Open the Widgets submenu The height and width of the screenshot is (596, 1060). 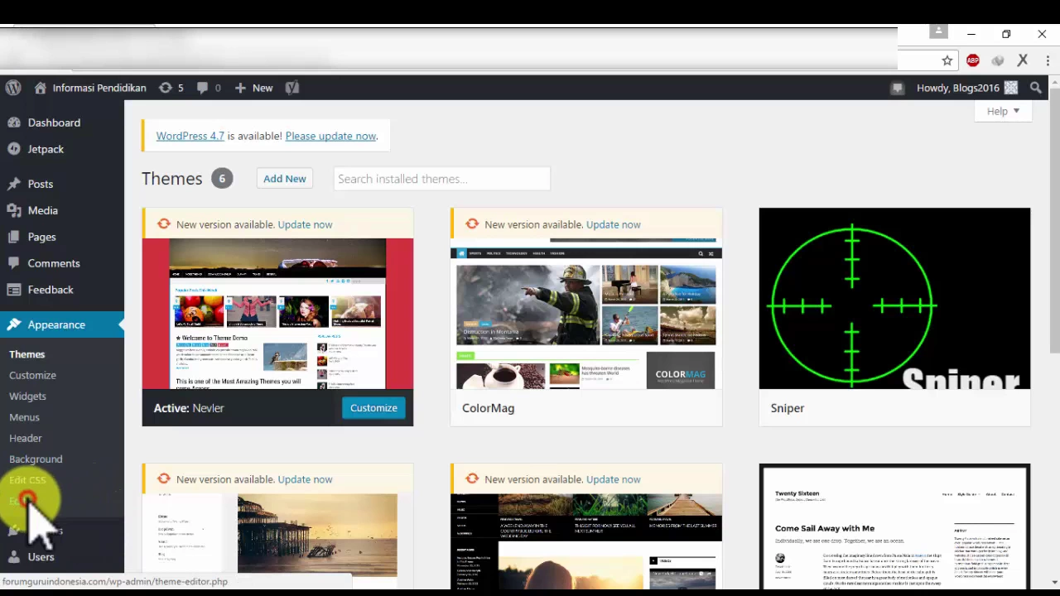27,396
